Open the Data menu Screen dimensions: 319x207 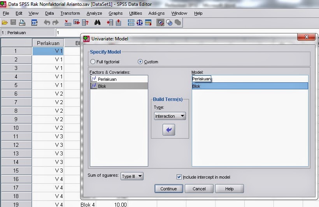coord(49,13)
